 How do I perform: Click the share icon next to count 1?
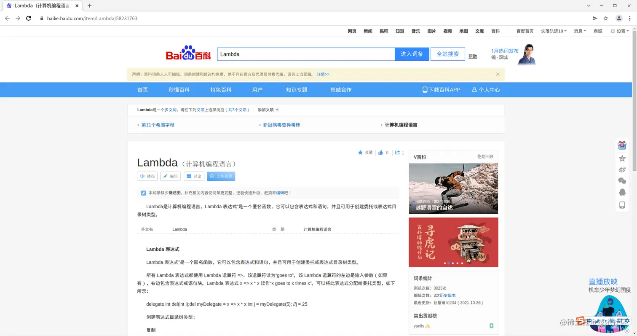(397, 153)
